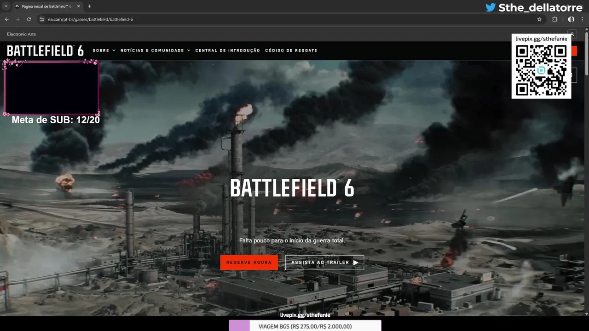Screen dimensions: 589x331
Task: Expand the SOBRE menu
Action: [104, 51]
